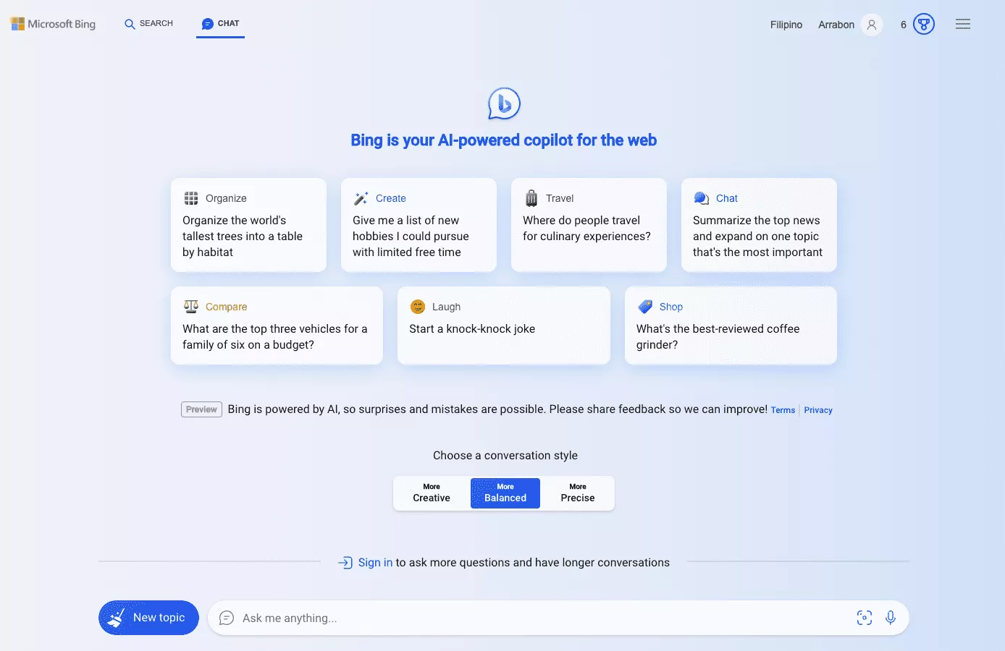This screenshot has height=651, width=1005.
Task: Click the Shop category label
Action: click(x=671, y=307)
